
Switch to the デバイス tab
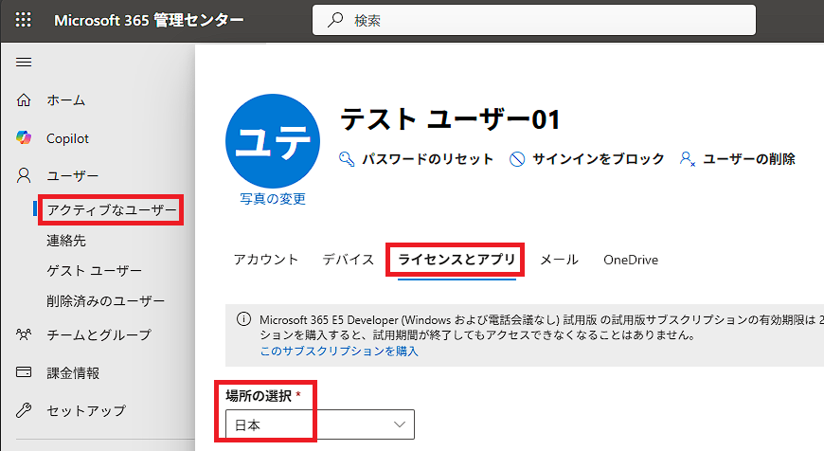349,260
